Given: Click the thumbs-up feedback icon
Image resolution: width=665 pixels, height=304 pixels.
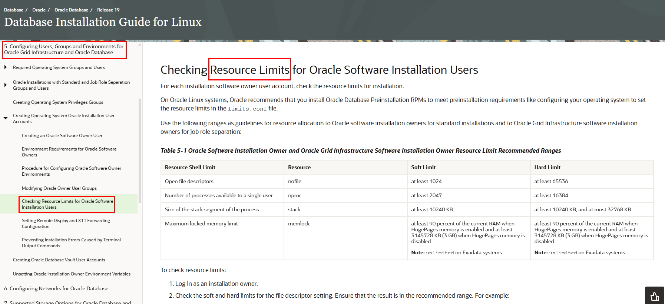Looking at the screenshot, I should click(x=655, y=296).
